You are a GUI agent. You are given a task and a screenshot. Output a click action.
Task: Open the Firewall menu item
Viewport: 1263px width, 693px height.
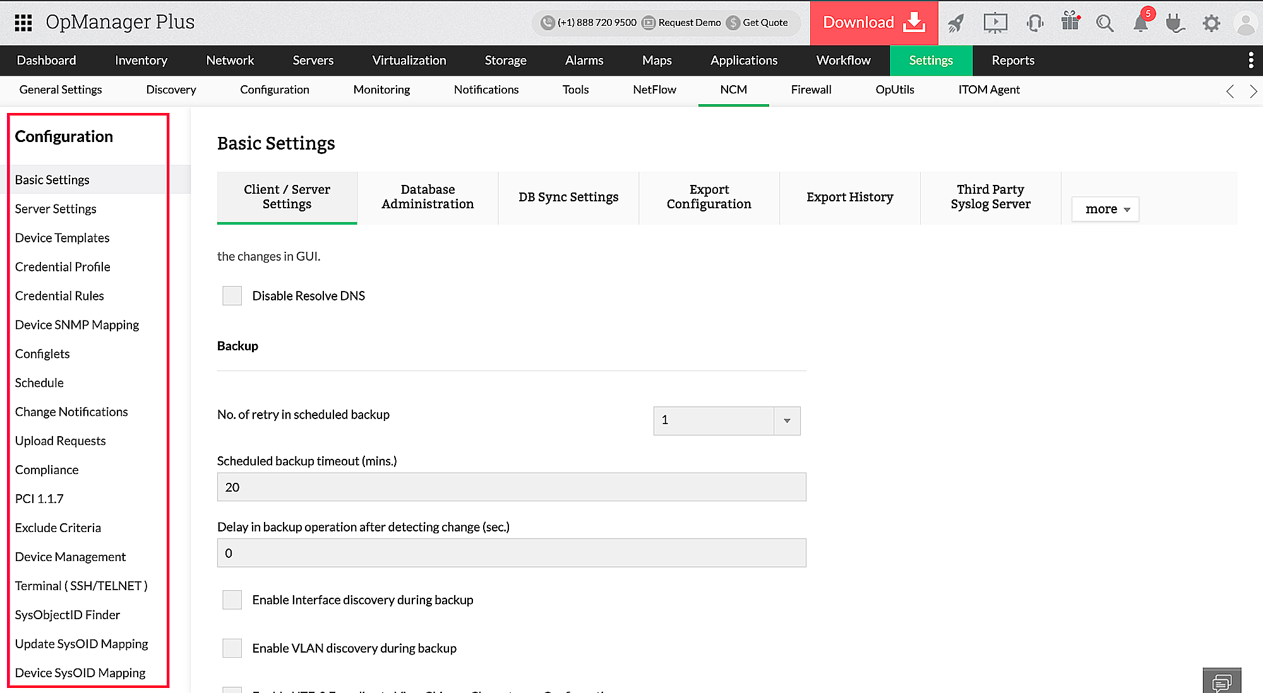pos(811,90)
